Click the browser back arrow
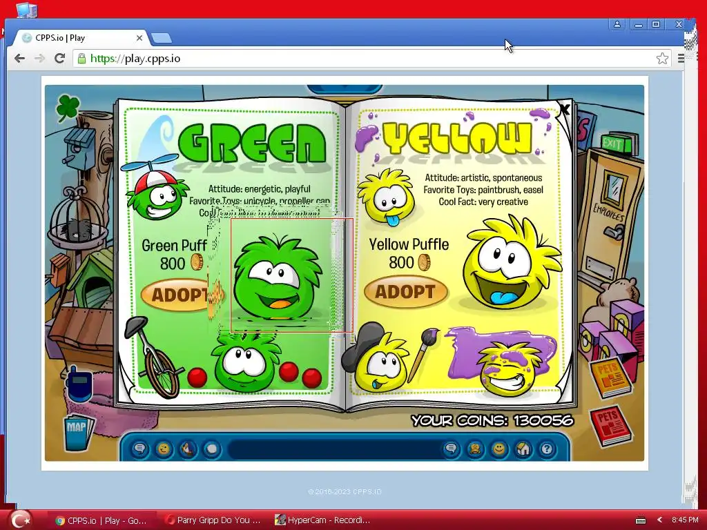This screenshot has width=707, height=530. click(19, 58)
